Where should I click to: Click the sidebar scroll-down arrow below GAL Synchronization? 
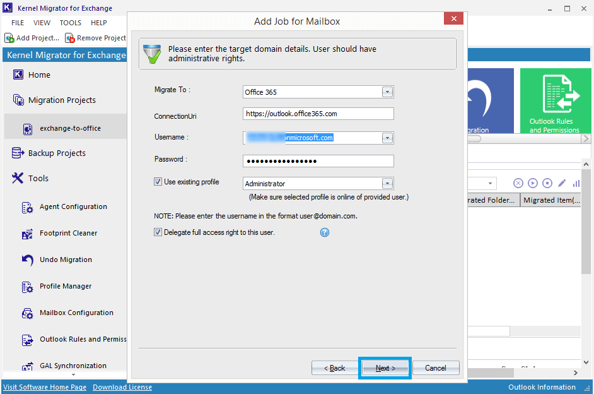click(74, 374)
